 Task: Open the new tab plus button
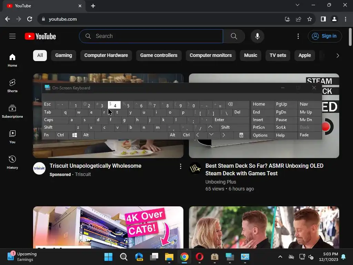pos(93,6)
